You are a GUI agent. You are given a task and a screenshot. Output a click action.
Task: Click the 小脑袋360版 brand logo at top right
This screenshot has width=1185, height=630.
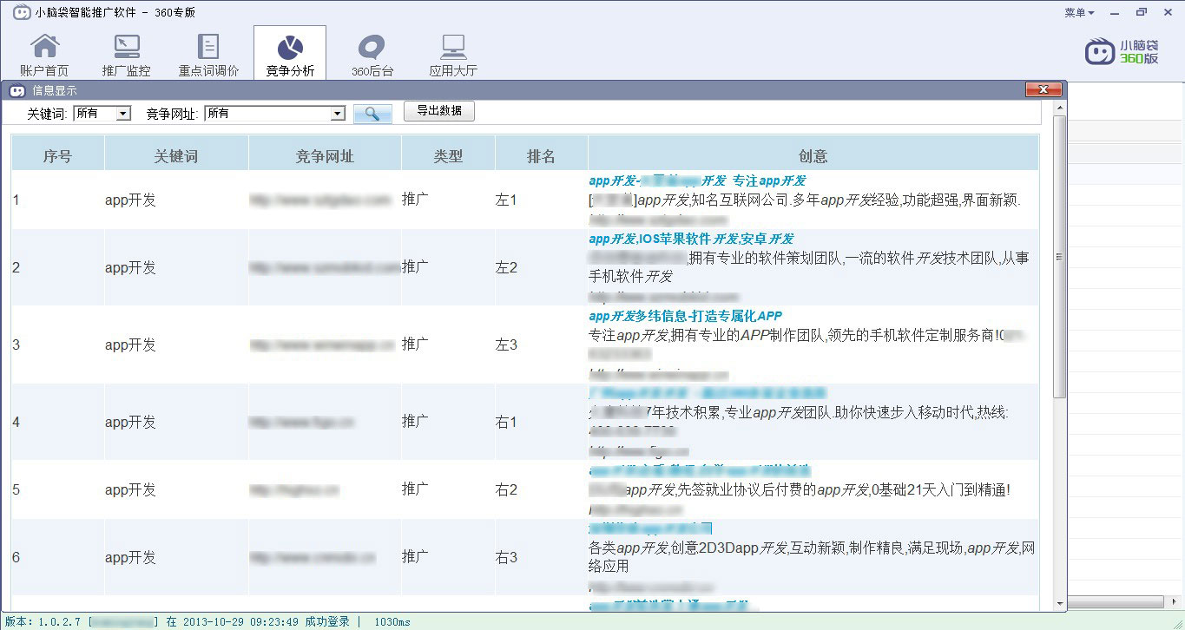(1122, 52)
